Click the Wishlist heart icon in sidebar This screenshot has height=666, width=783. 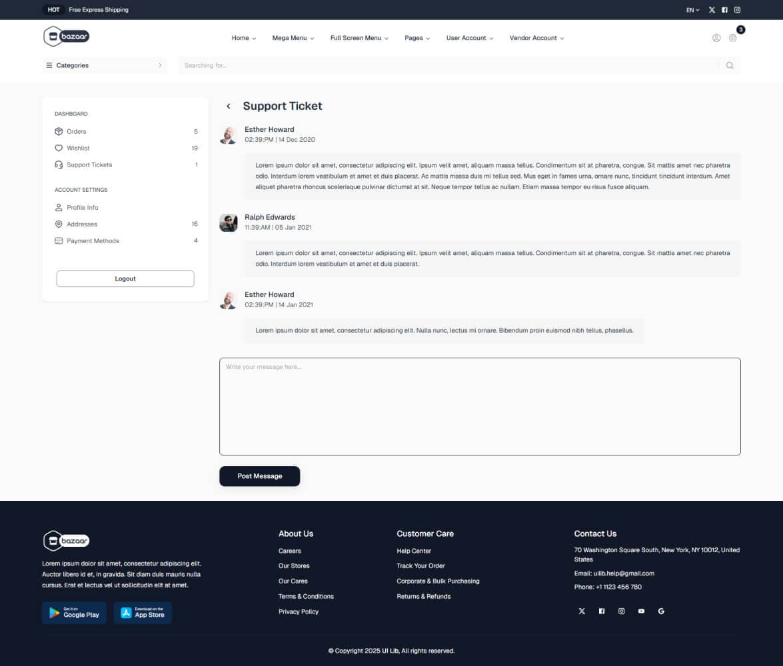click(59, 148)
